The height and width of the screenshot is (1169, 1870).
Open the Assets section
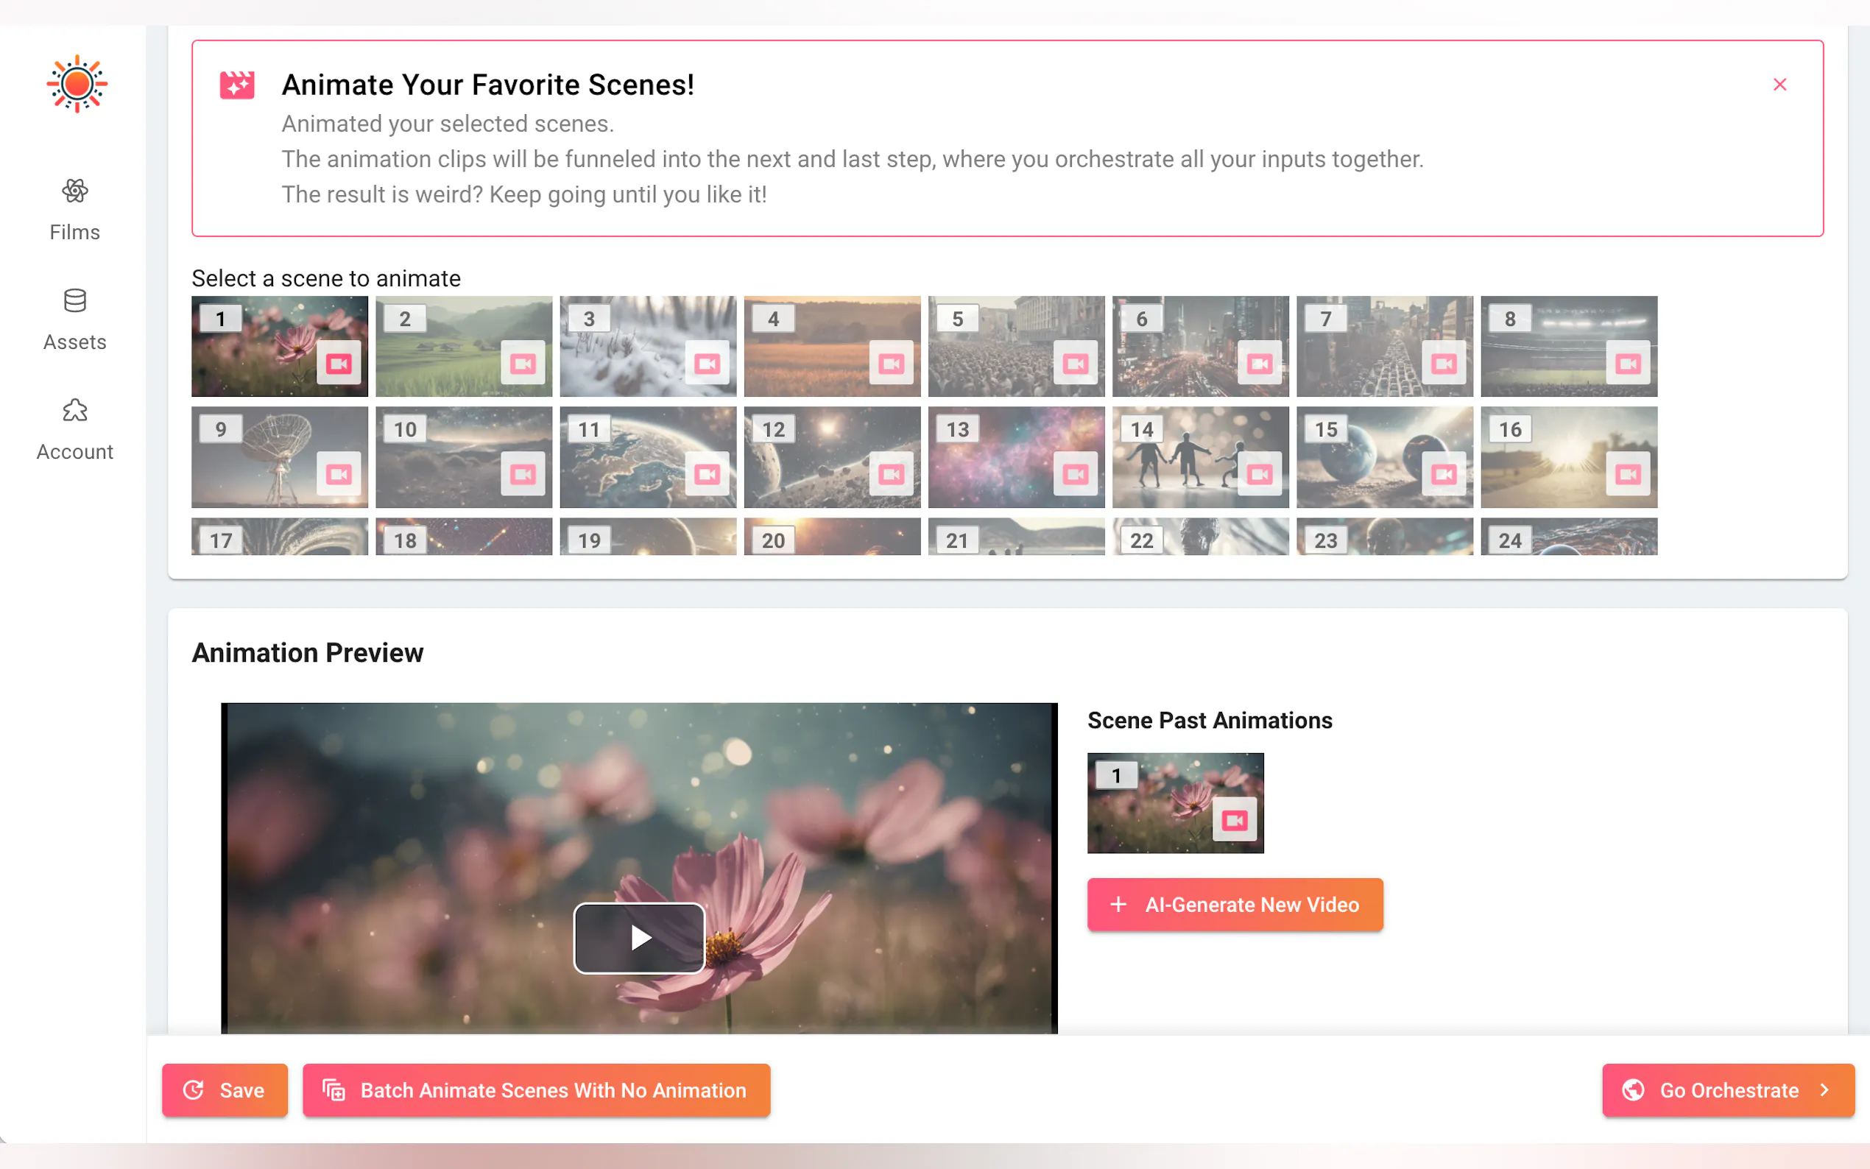(x=75, y=319)
